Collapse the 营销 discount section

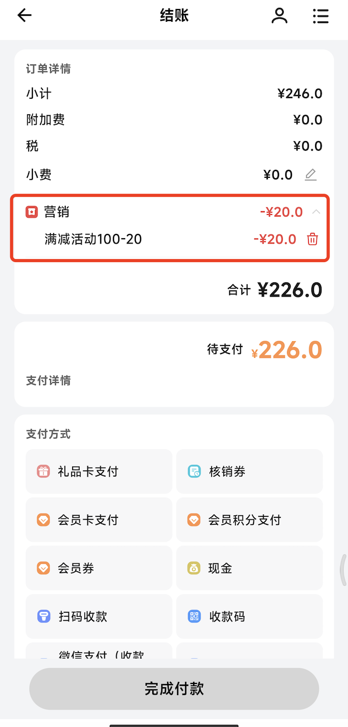(316, 212)
